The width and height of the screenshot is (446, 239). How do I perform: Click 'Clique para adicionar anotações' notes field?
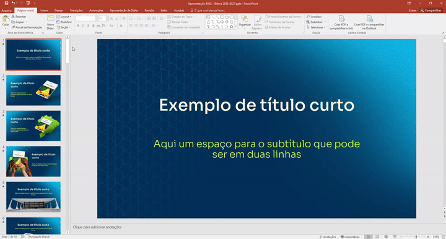97,227
